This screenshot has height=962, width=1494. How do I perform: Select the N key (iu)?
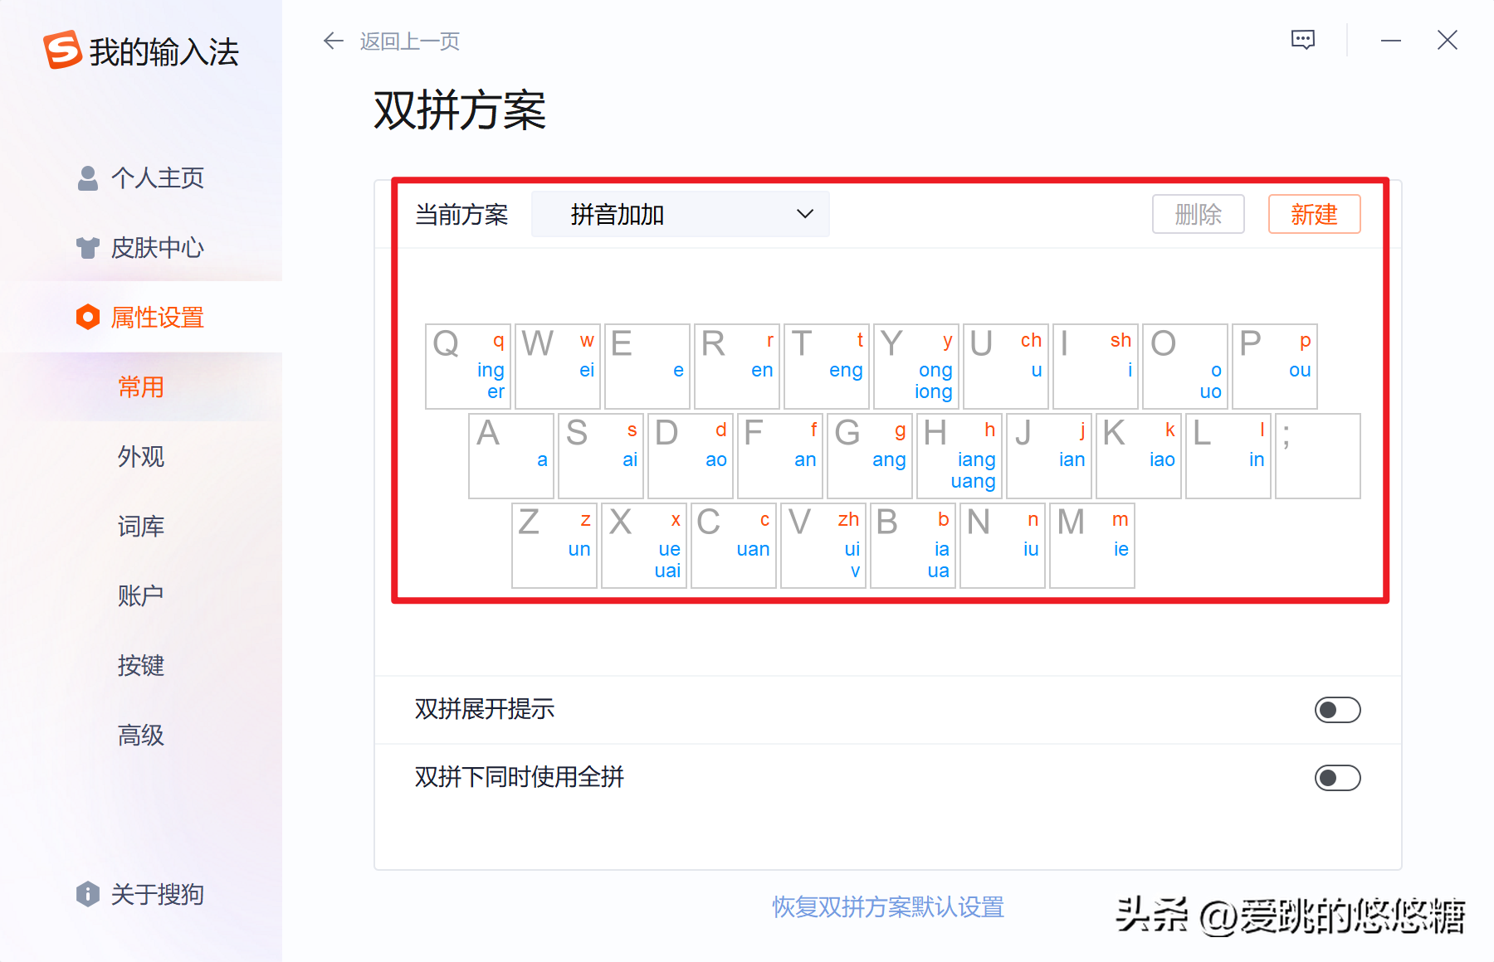1003,546
